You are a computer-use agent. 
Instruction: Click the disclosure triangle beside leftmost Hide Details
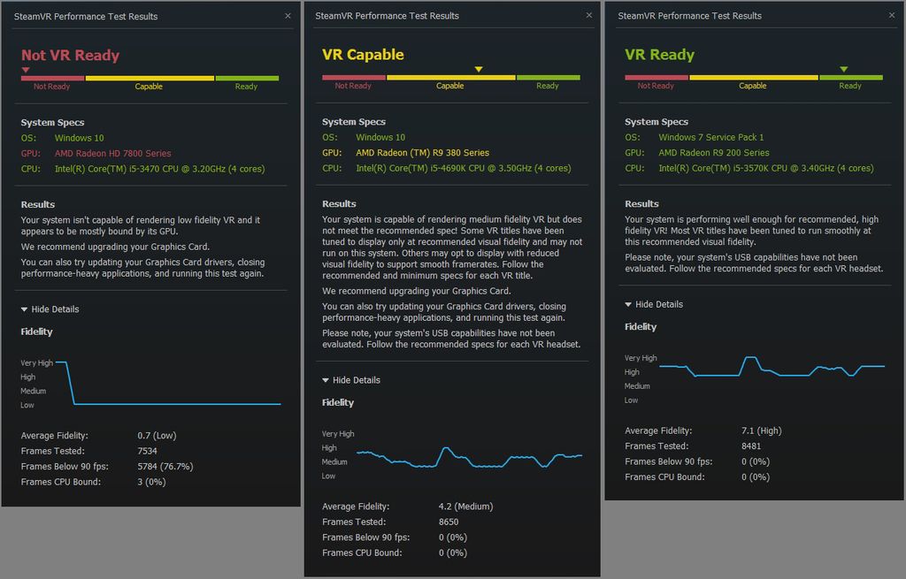coord(22,309)
